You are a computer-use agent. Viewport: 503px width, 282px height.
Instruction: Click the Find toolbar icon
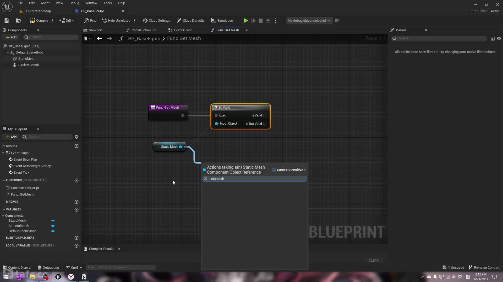(x=90, y=21)
